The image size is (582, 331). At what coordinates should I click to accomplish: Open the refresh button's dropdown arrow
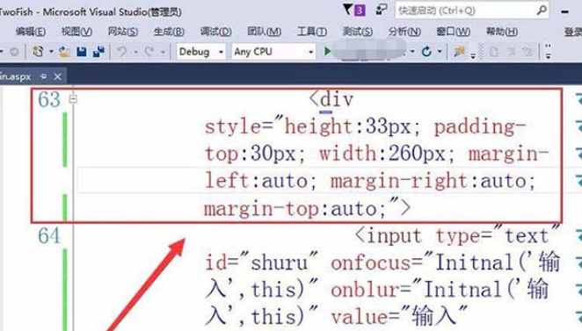[x=440, y=52]
